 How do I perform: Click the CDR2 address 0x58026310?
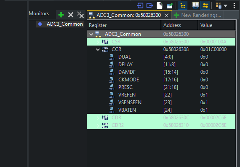pos(176,125)
